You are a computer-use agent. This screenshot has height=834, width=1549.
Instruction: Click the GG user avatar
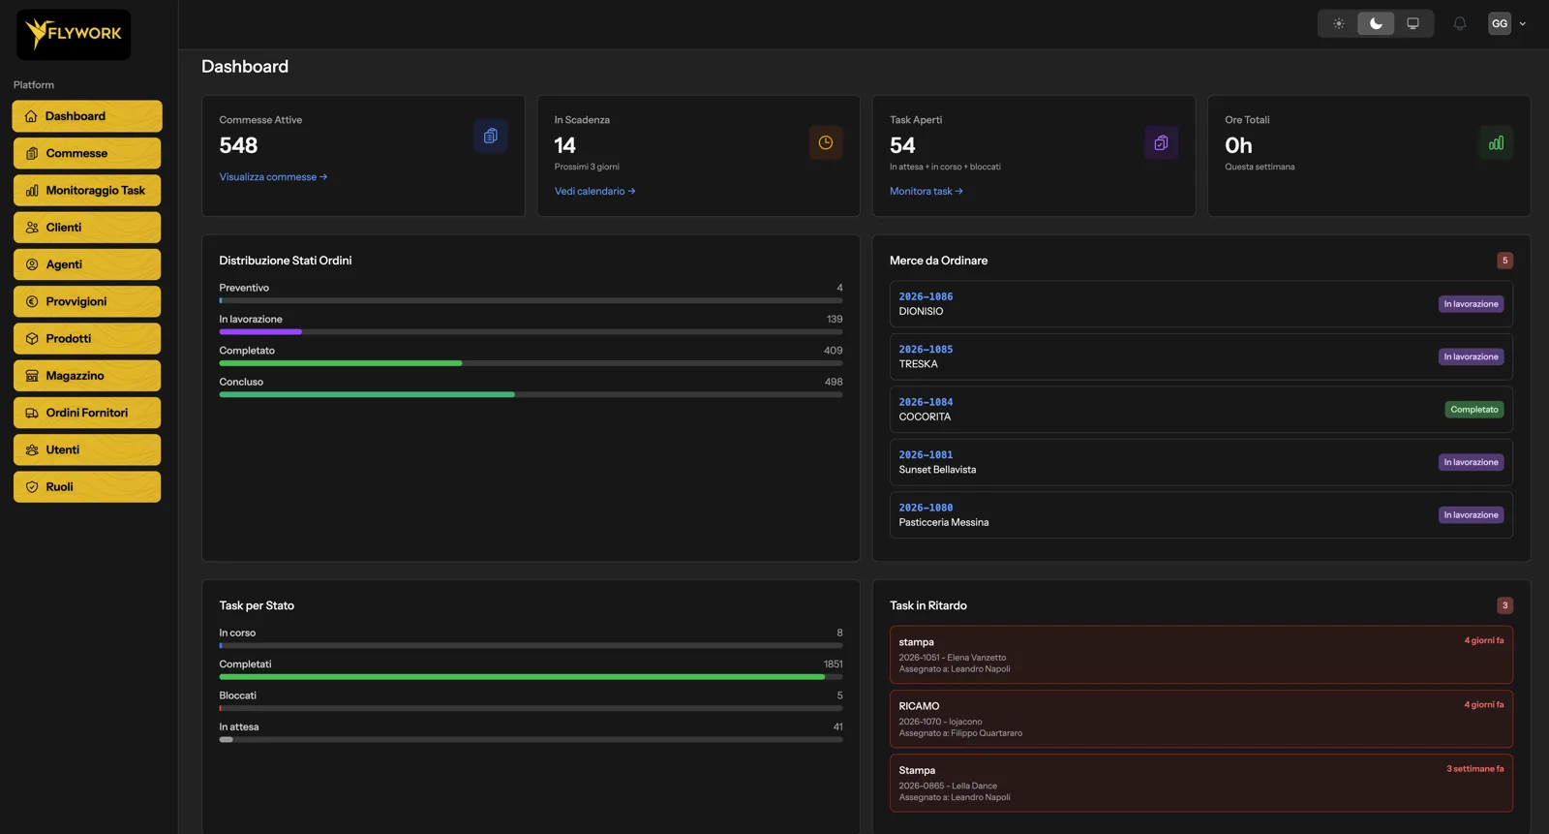tap(1500, 23)
